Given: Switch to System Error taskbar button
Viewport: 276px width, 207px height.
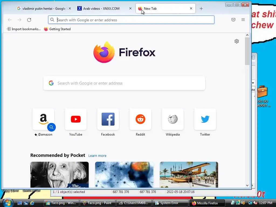Looking at the screenshot, I should [171, 203].
